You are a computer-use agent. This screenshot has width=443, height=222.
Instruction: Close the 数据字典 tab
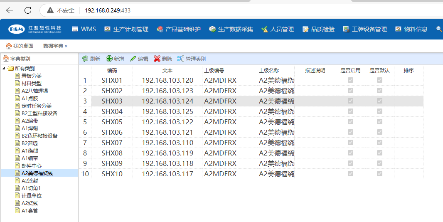coord(66,46)
